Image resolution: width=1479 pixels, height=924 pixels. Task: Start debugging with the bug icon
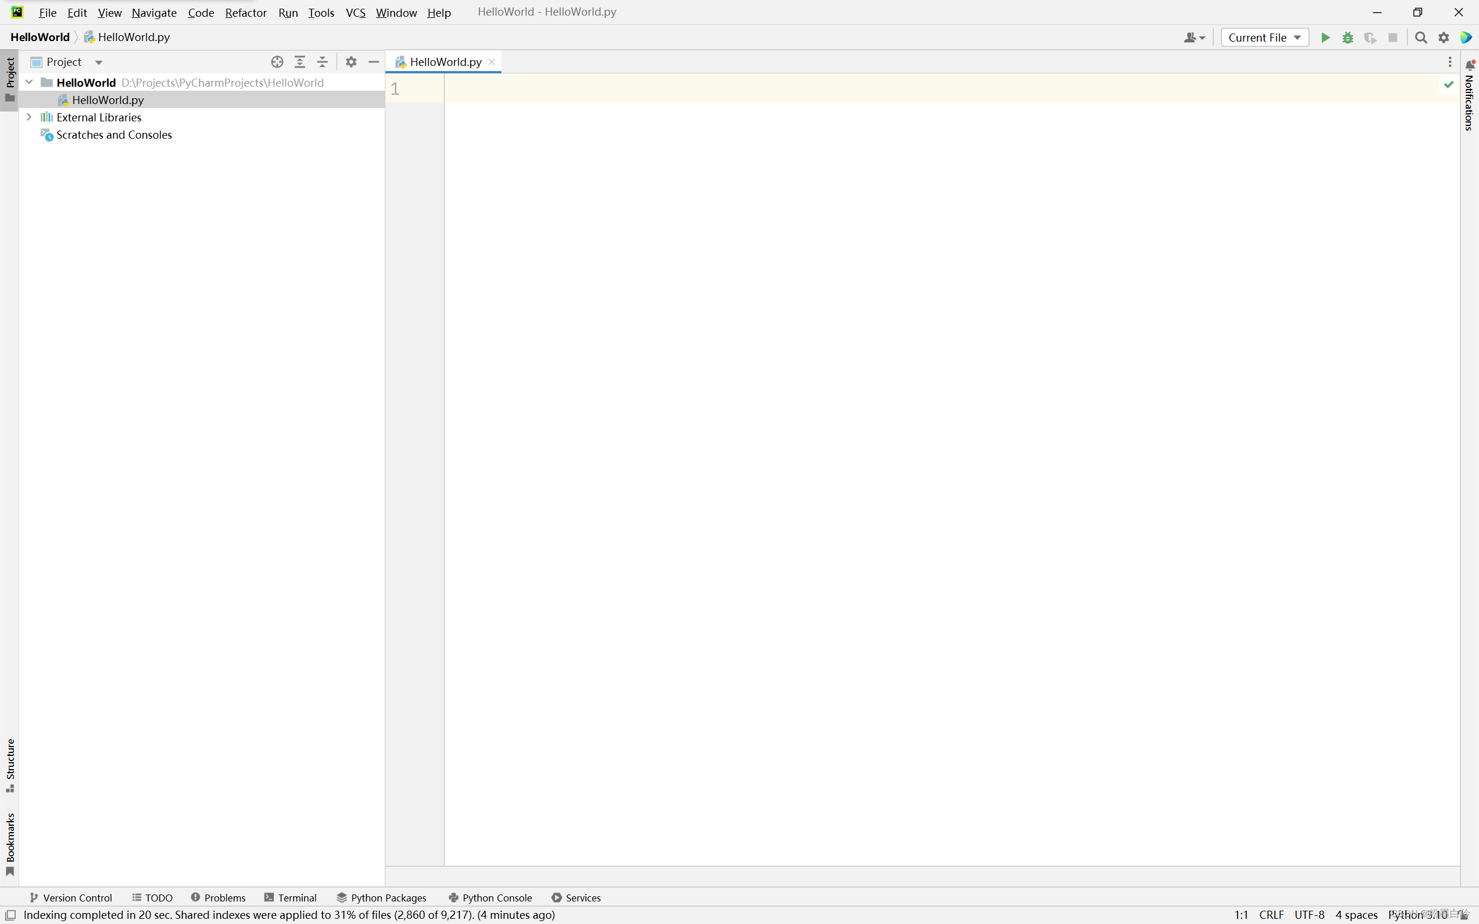[x=1348, y=38]
